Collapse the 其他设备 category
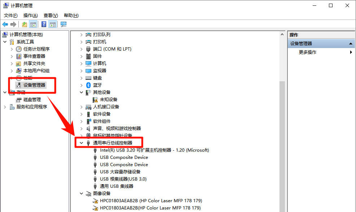The height and width of the screenshot is (212, 356). coord(81,92)
